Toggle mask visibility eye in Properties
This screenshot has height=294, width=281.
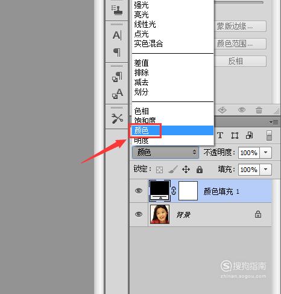(x=242, y=110)
